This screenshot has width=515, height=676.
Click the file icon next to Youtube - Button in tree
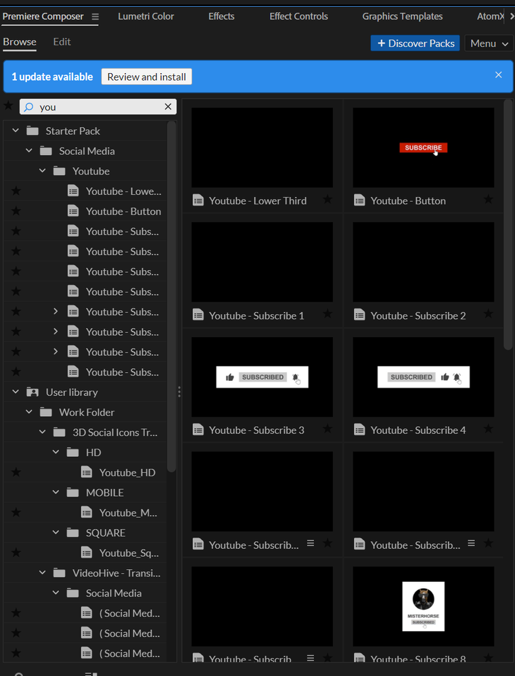[x=73, y=211]
